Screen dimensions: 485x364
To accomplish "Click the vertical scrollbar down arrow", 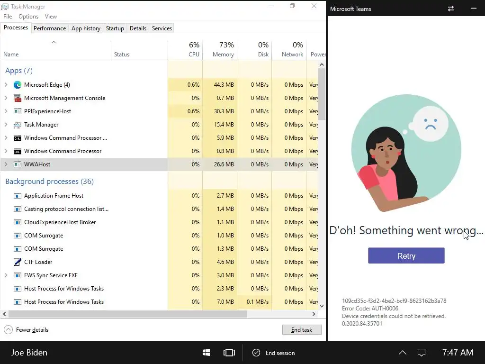I will (322, 306).
